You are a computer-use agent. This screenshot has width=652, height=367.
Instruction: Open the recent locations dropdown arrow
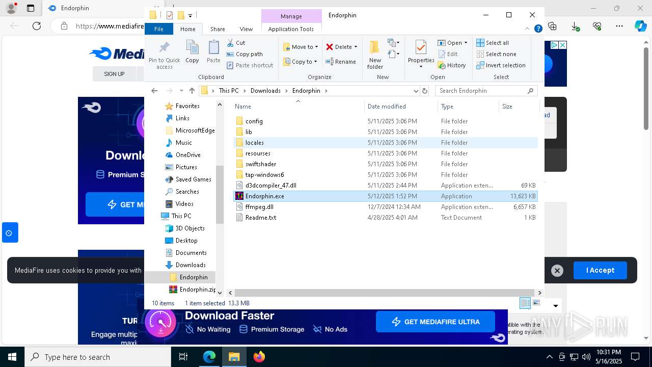tap(181, 91)
